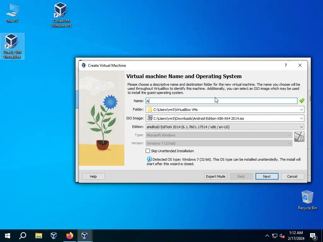The width and height of the screenshot is (323, 242).
Task: Click the VirtualBox logo in the dialog title bar
Action: pyautogui.click(x=83, y=65)
